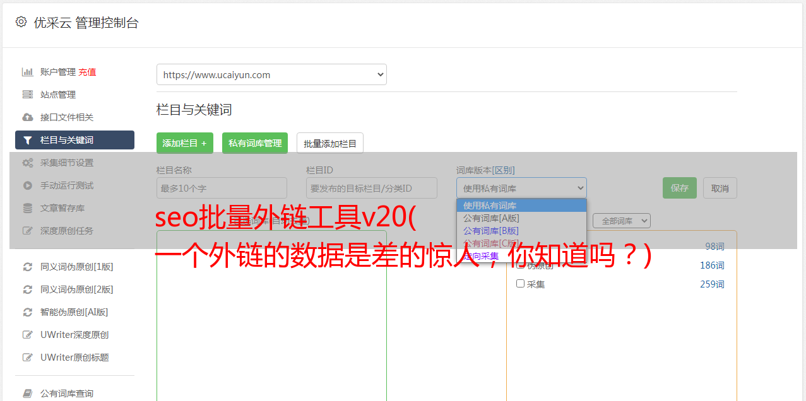The image size is (806, 401).
Task: Click the 批量添加栏目 button
Action: coord(330,143)
